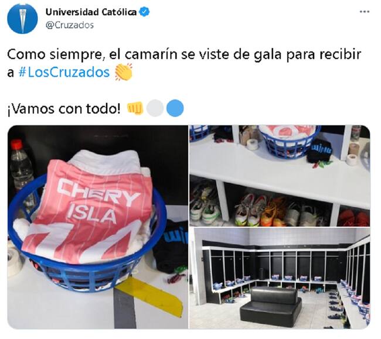
Task: Follow the #LosCruzados hashtag link
Action: (64, 72)
